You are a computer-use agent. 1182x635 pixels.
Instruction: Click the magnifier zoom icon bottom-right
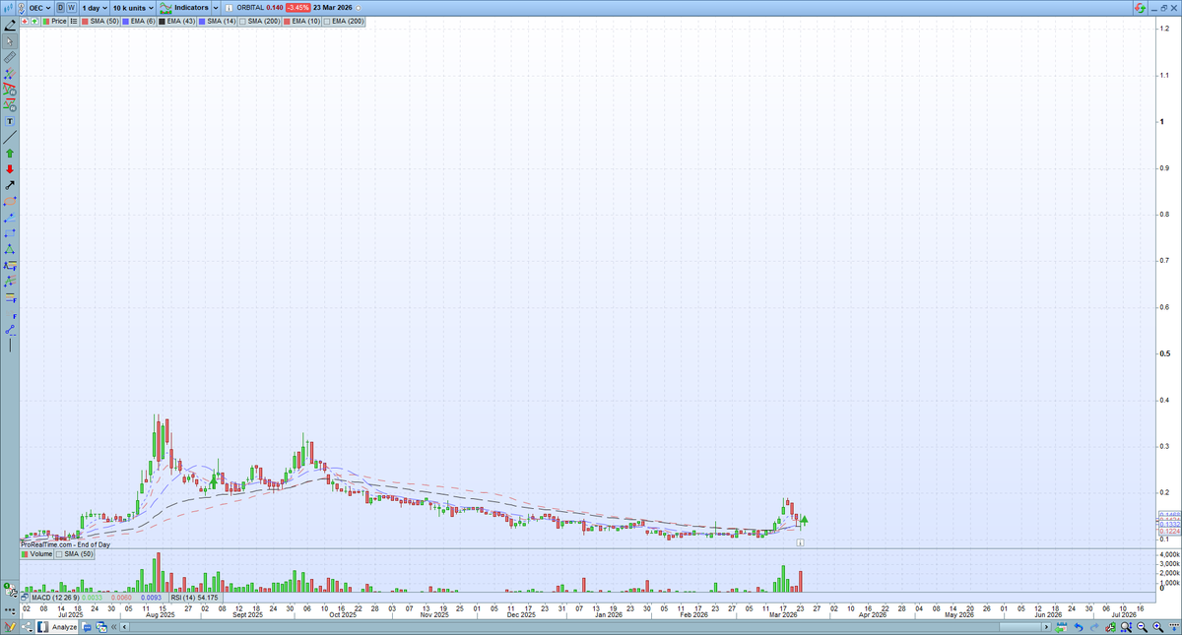coord(1126,626)
